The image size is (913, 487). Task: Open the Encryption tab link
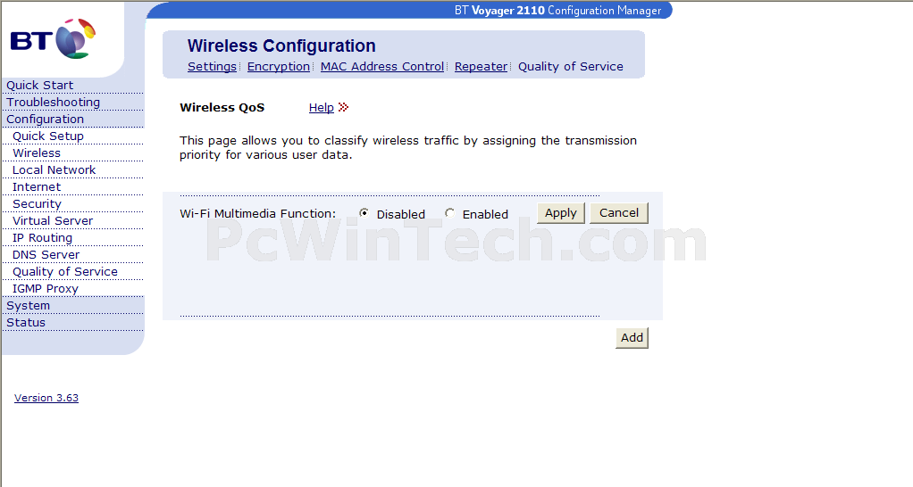coord(279,66)
